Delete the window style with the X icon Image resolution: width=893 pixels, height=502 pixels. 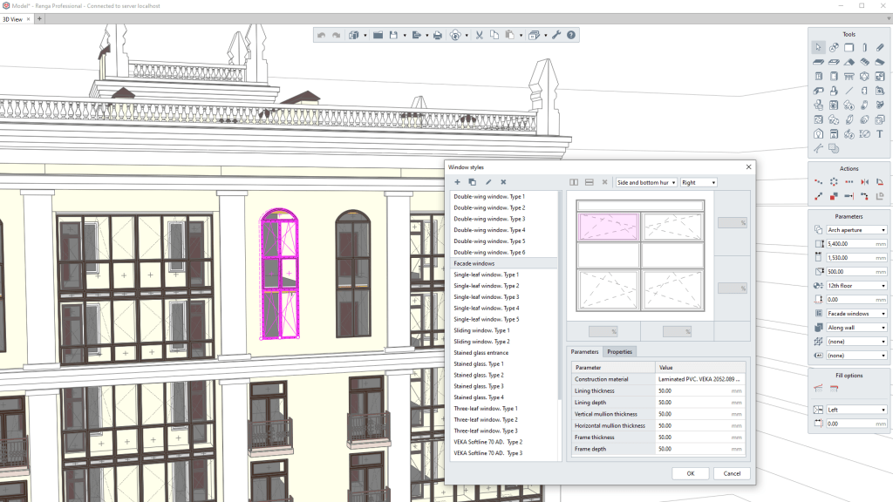point(502,182)
